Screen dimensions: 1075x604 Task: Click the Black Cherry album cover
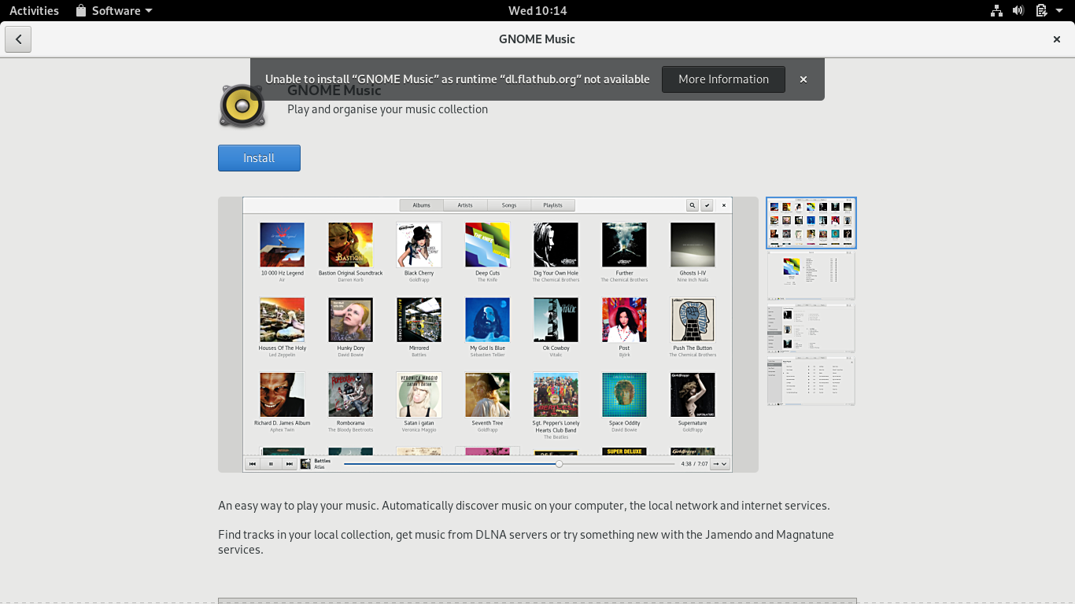coord(419,245)
